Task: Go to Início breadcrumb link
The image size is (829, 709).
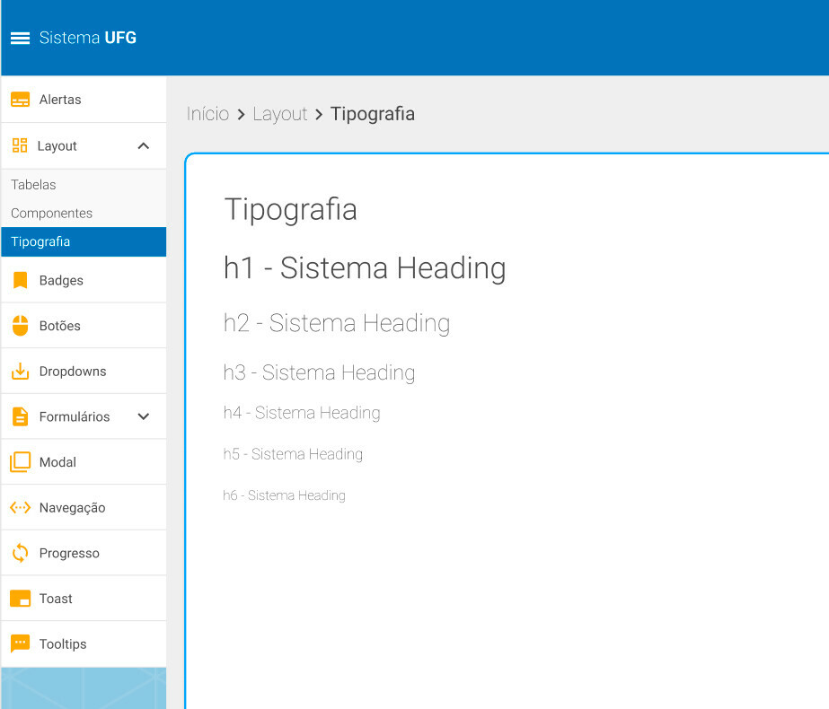Action: 207,114
